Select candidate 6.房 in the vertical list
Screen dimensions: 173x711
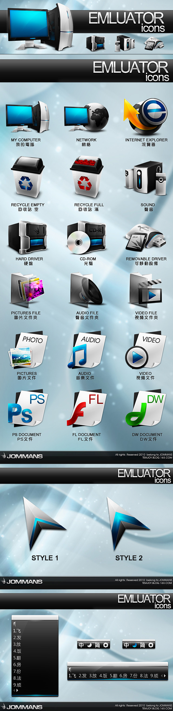(x=17, y=665)
